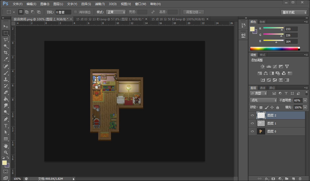Select the Rectangle shape tool
Image resolution: width=310 pixels, height=181 pixels.
(6, 139)
